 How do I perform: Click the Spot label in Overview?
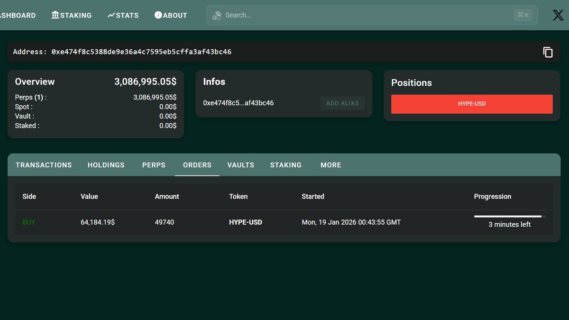coord(24,107)
